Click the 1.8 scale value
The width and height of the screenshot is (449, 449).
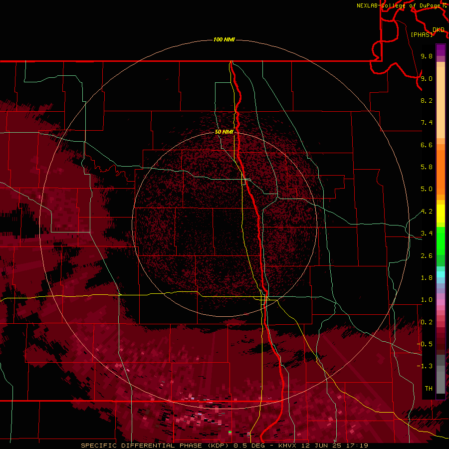tap(427, 278)
